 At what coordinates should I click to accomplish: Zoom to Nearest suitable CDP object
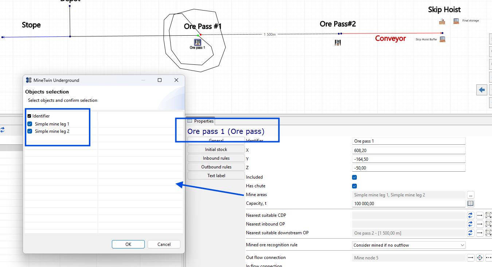tap(488, 215)
